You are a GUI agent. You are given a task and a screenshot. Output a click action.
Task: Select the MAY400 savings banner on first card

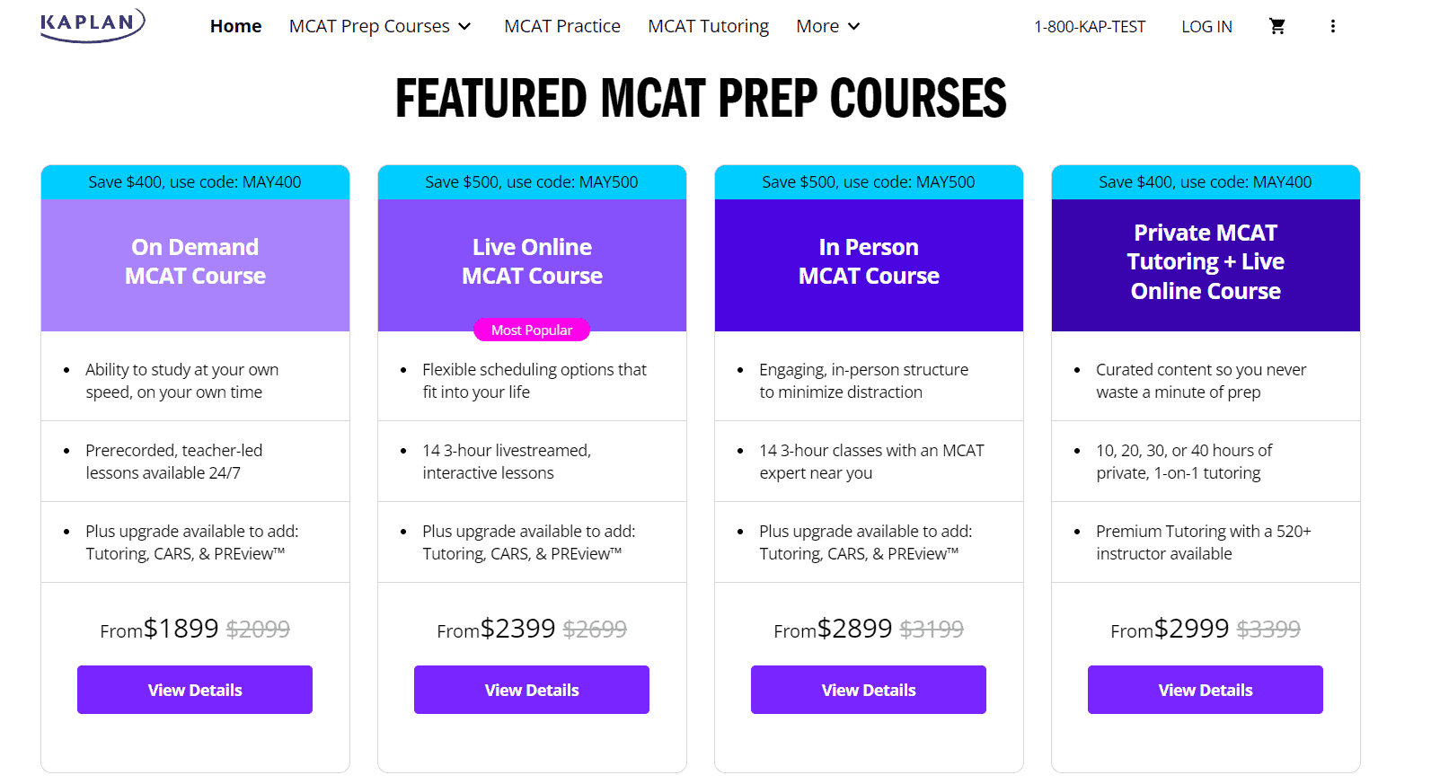(x=194, y=181)
